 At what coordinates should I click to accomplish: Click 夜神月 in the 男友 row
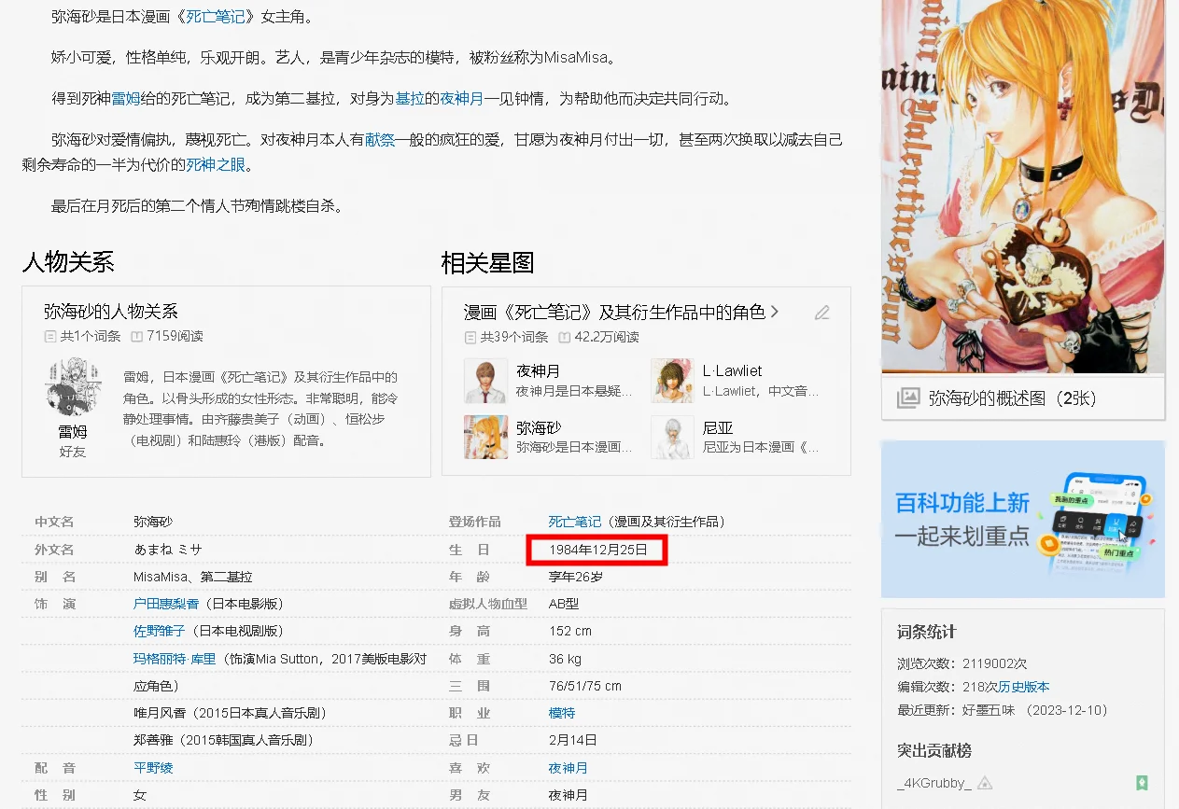tap(568, 795)
